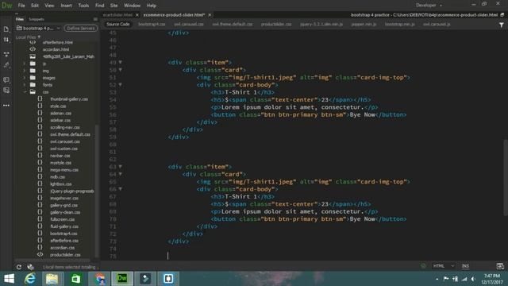Select lightbox.css in the Files panel
The height and width of the screenshot is (286, 508).
pos(60,184)
